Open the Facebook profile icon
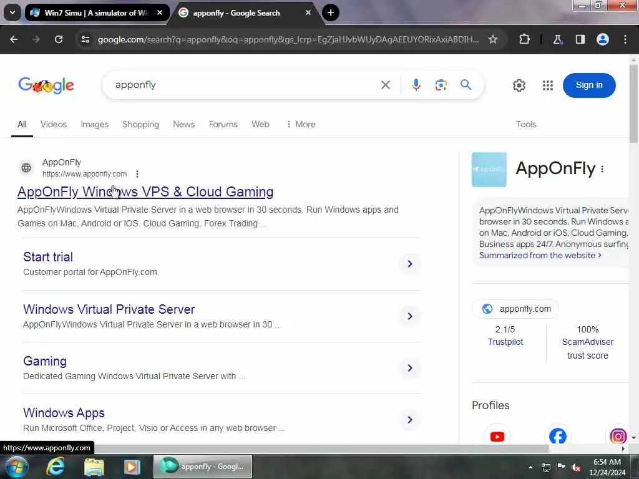The image size is (639, 479). tap(557, 437)
